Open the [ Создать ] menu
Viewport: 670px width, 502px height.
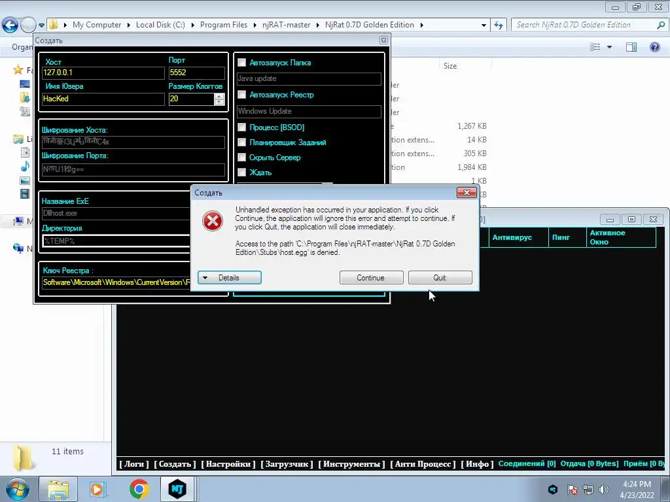tap(175, 464)
